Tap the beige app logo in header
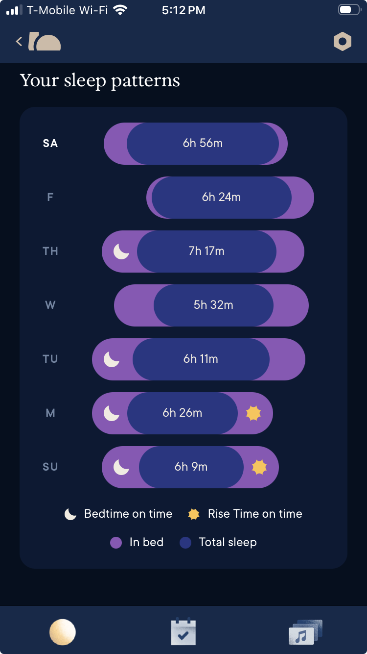Viewport: 367px width, 654px height. (x=45, y=42)
